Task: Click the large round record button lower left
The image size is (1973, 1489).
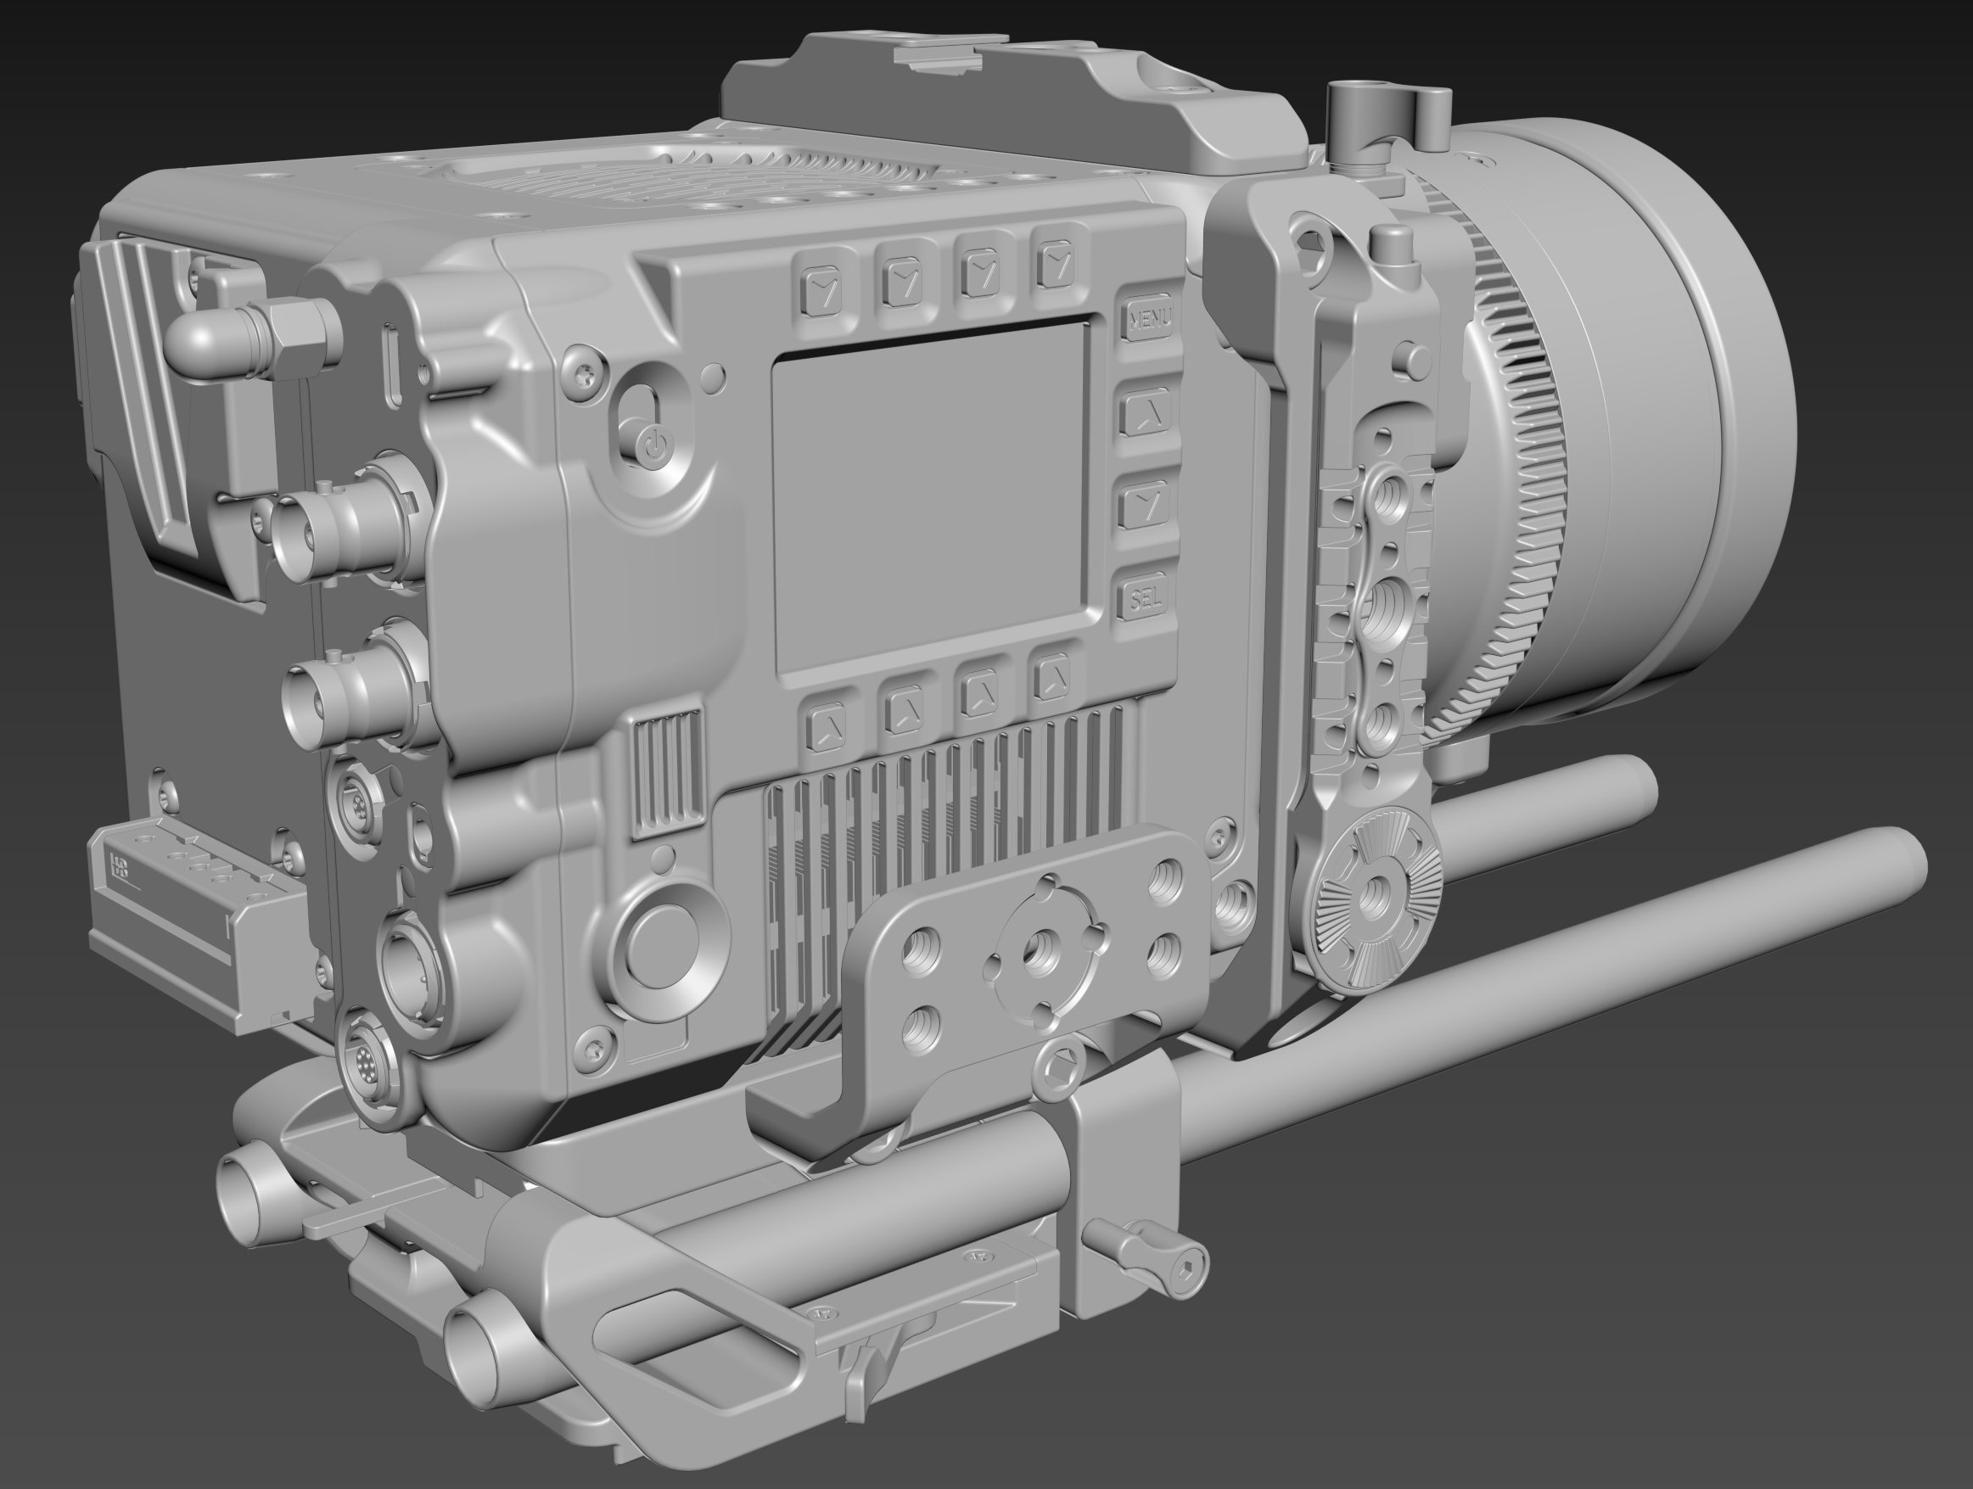Action: coord(662,945)
